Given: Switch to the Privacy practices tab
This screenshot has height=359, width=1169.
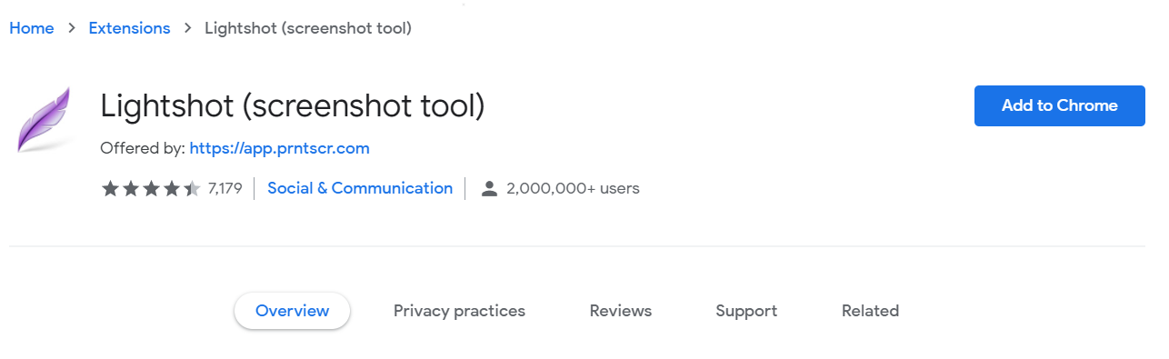Looking at the screenshot, I should pos(459,311).
